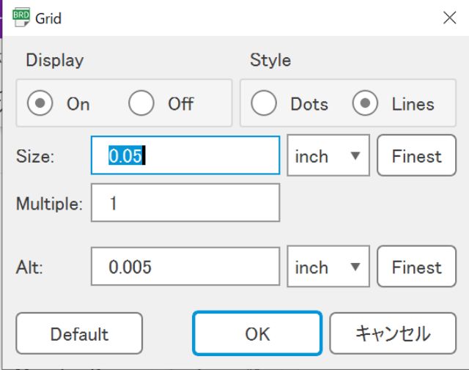Open the Size unit dropdown

328,155
